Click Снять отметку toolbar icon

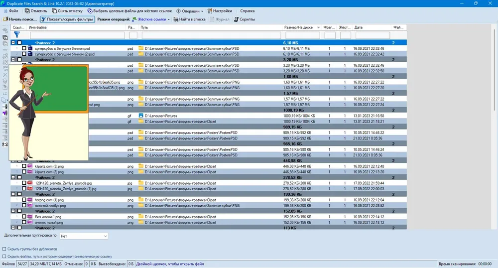54,11
